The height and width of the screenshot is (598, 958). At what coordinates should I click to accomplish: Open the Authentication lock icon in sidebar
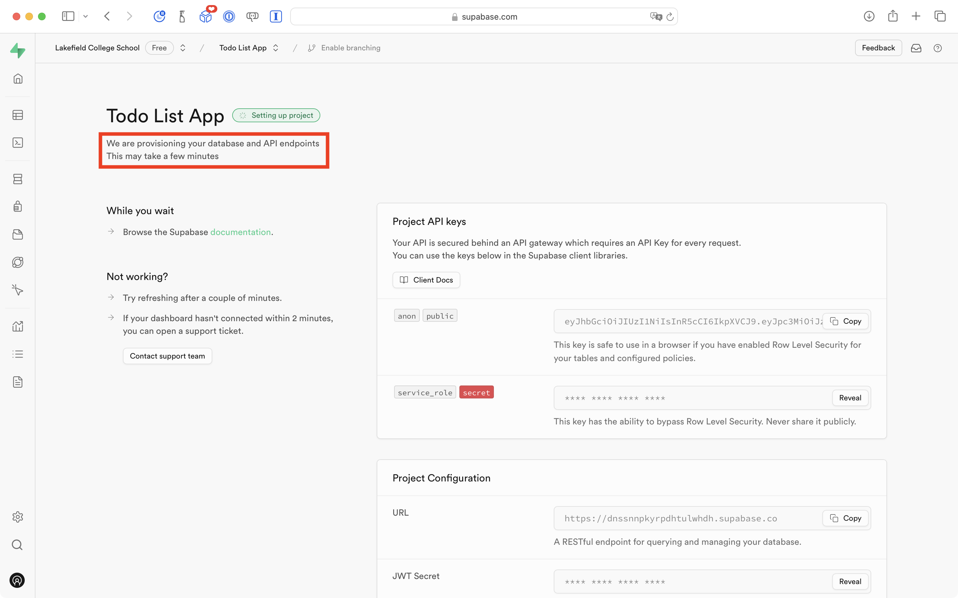(x=18, y=207)
